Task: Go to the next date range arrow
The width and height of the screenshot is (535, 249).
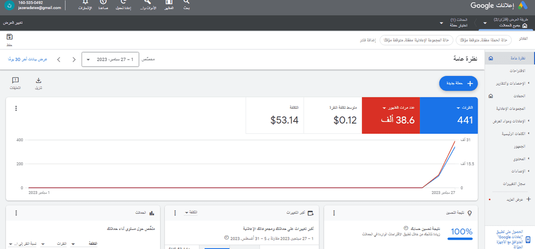Action: (59, 59)
